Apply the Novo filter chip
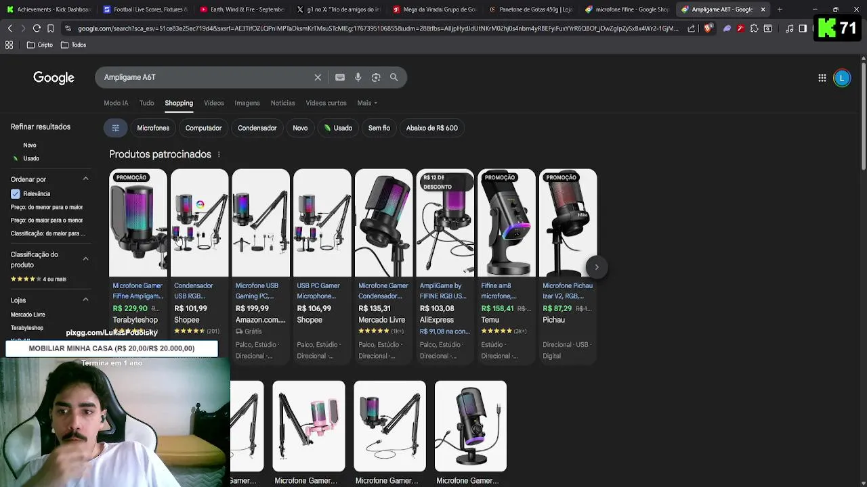This screenshot has height=487, width=867. [x=300, y=128]
